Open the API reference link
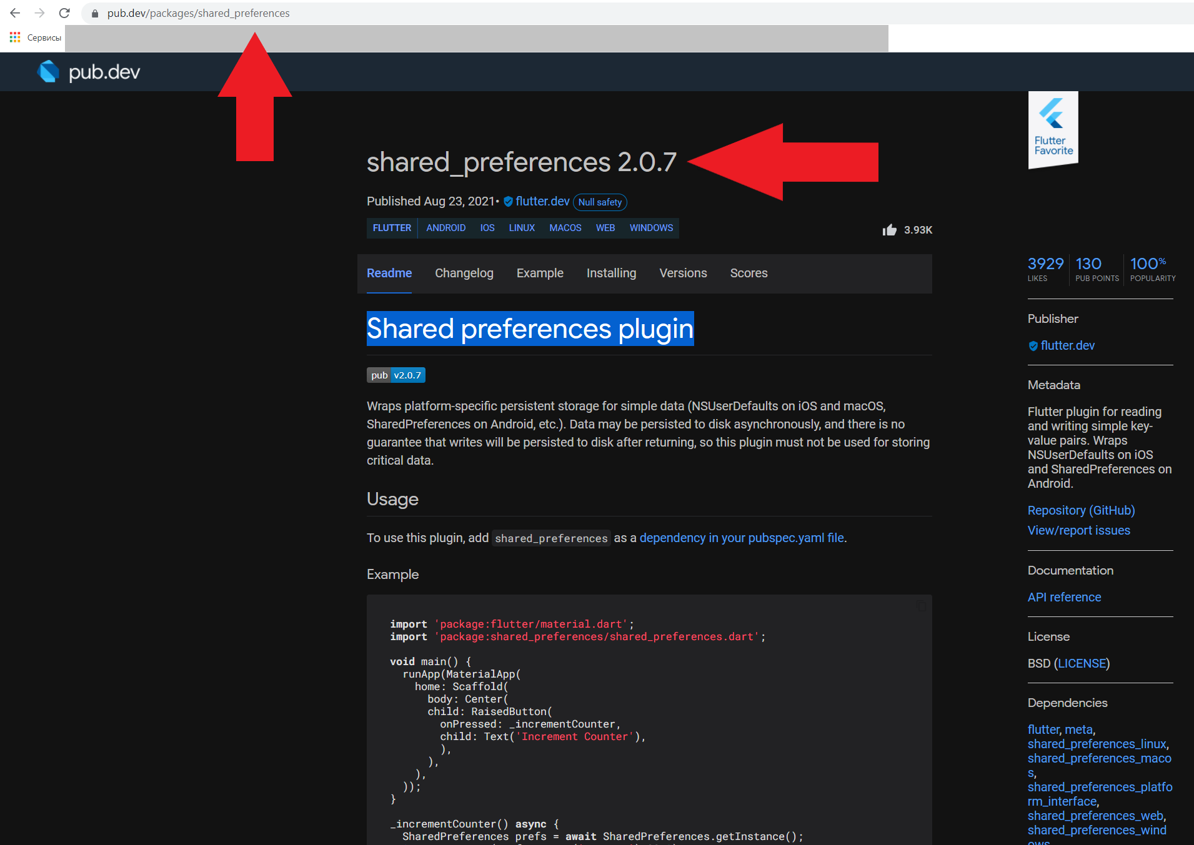1194x845 pixels. (1064, 597)
